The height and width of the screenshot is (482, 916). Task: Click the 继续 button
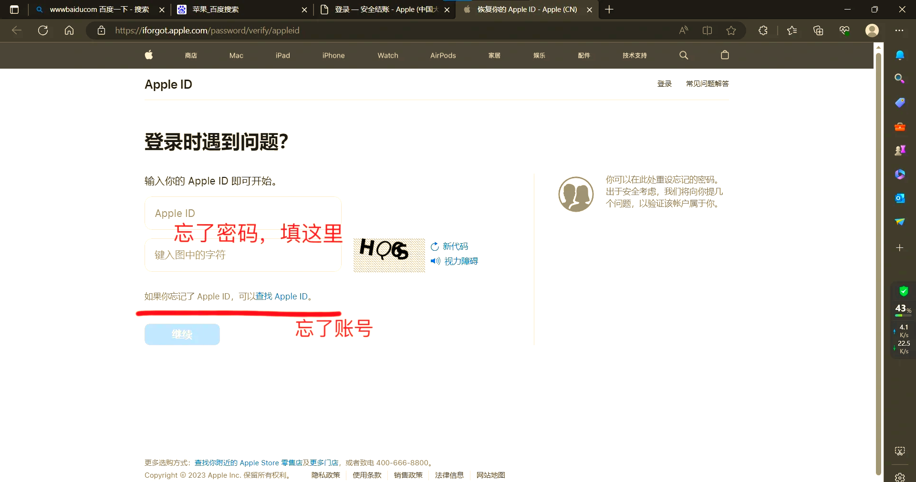pyautogui.click(x=182, y=334)
